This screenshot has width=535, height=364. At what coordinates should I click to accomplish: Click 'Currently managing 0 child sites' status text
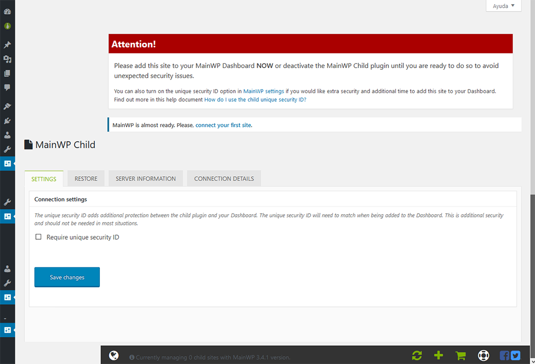click(x=213, y=358)
